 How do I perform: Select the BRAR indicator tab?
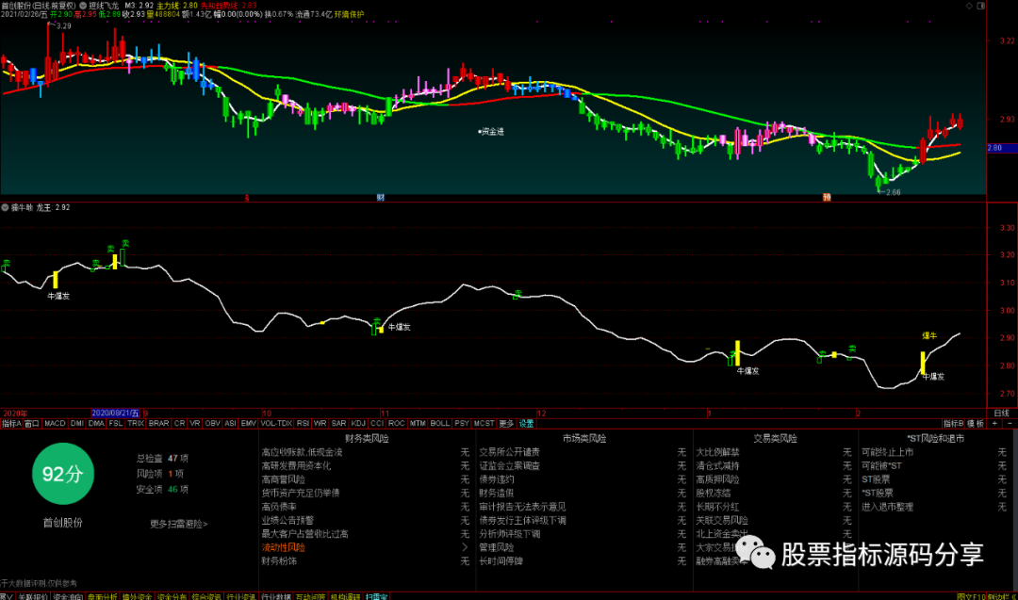point(159,424)
